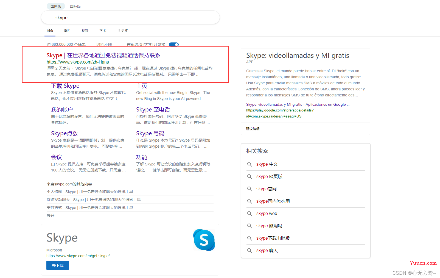Search related term 'skype官网'
This screenshot has height=278, width=440.
[x=267, y=189]
